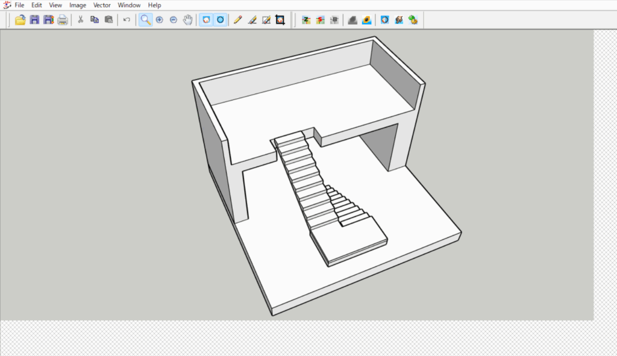Click the open folder icon
Viewport: 617px width, 356px height.
click(x=20, y=20)
